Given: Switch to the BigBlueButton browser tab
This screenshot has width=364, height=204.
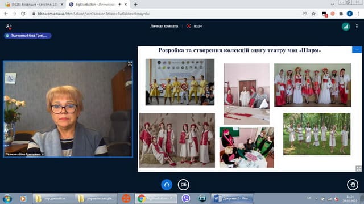Looking at the screenshot, I should pyautogui.click(x=95, y=5).
